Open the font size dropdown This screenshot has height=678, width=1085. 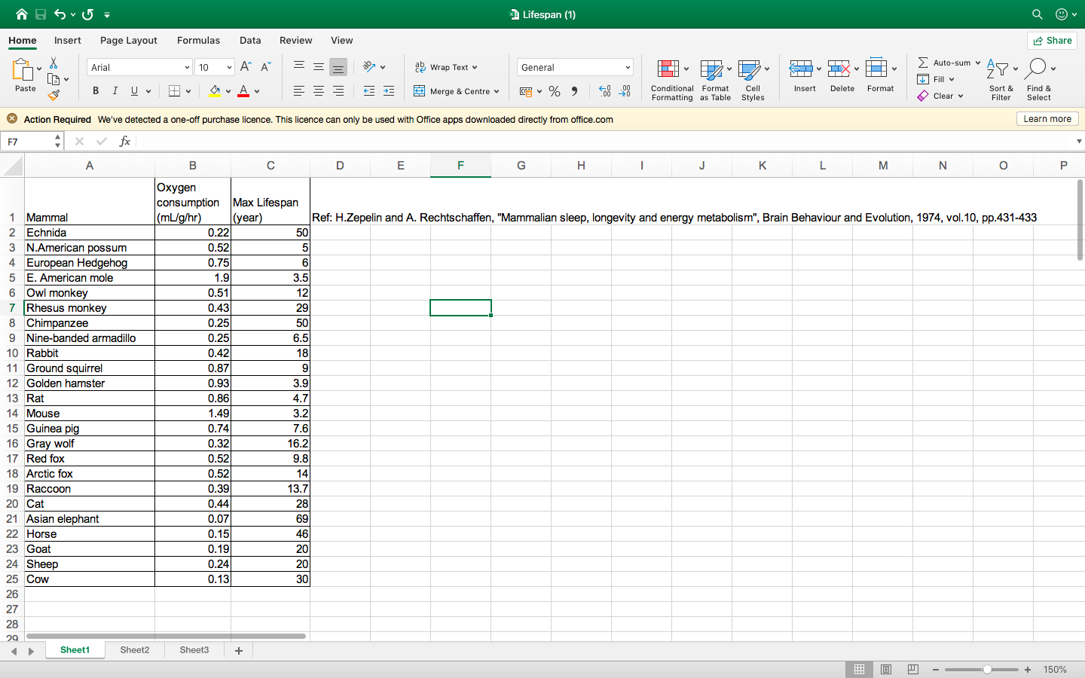[x=229, y=67]
